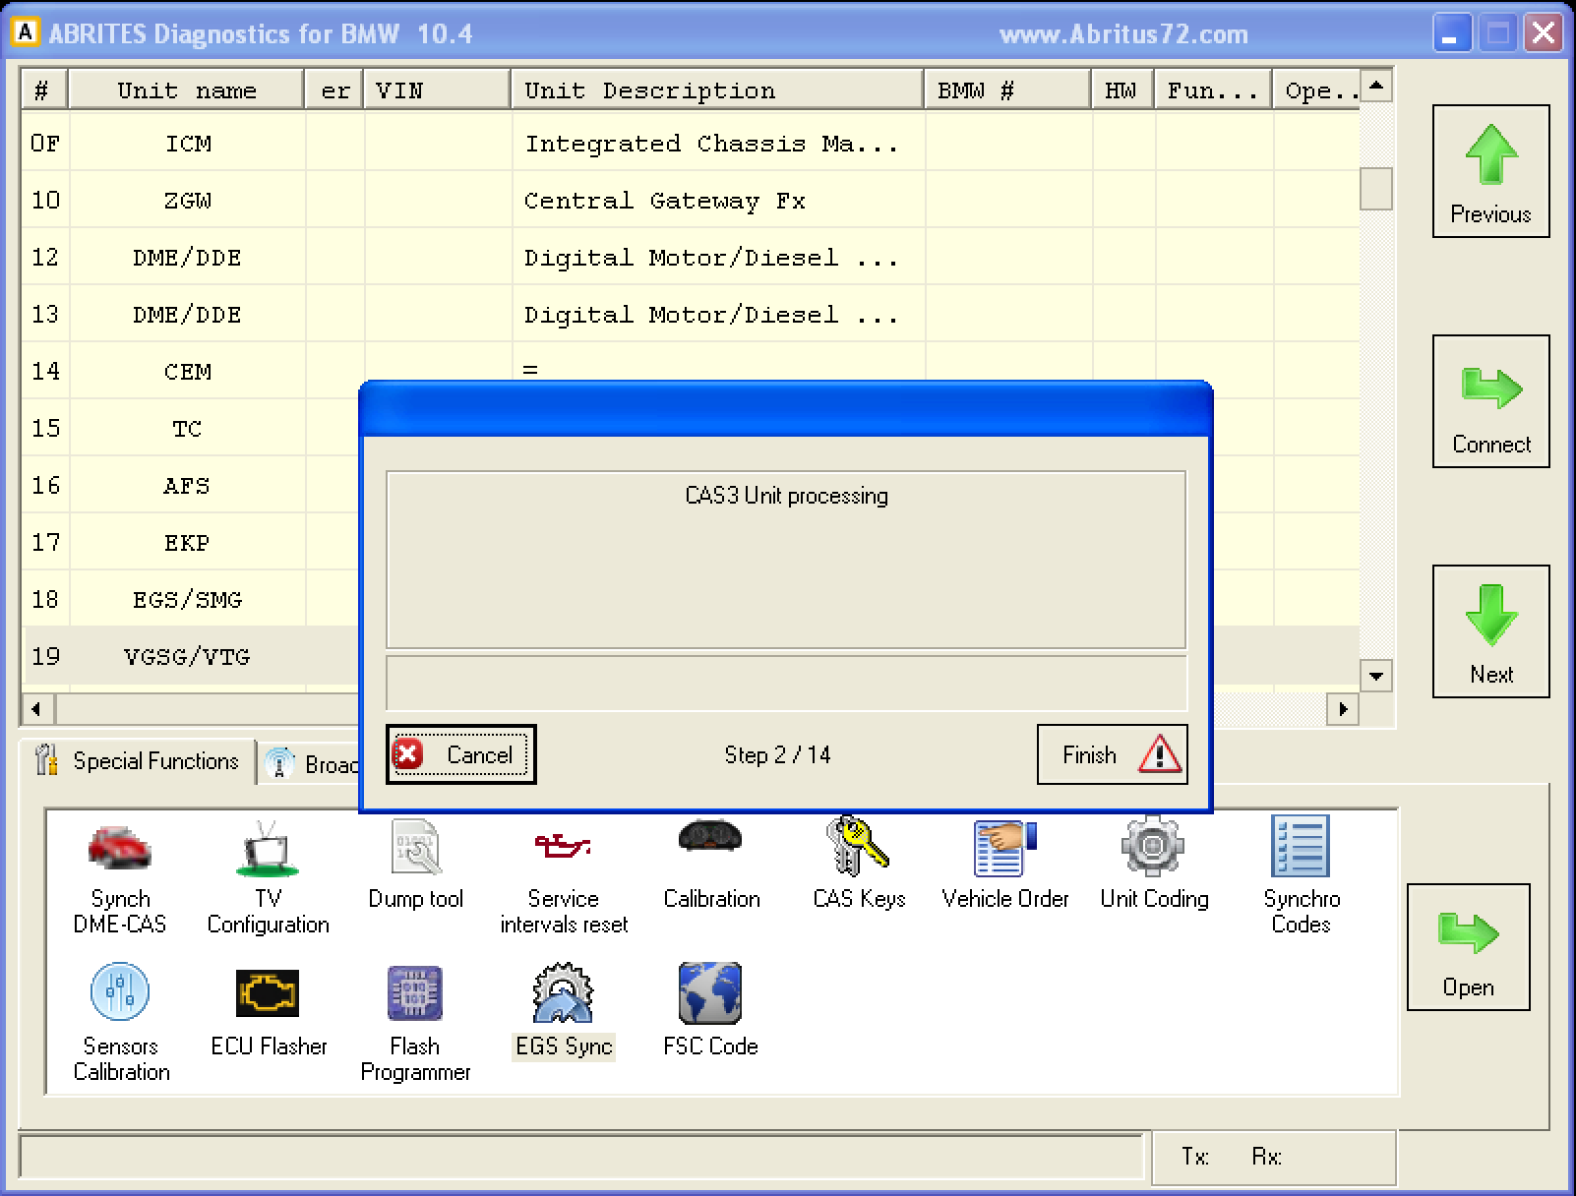Click the Integrated Chassis Ma... description

[x=711, y=144]
